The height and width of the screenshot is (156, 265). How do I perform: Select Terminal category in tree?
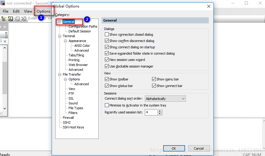point(69,36)
